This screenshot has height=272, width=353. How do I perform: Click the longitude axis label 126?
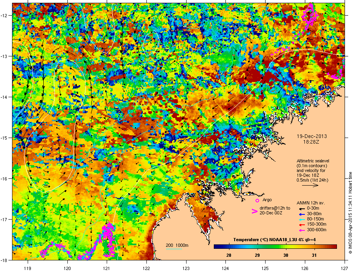tap(305, 268)
